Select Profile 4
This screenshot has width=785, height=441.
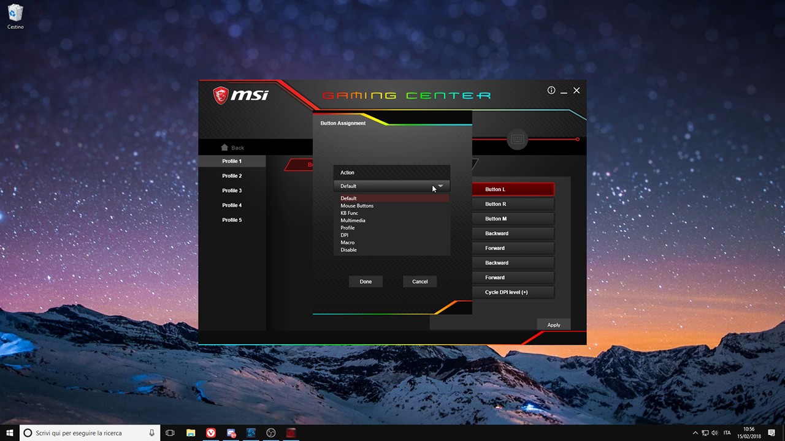[232, 205]
